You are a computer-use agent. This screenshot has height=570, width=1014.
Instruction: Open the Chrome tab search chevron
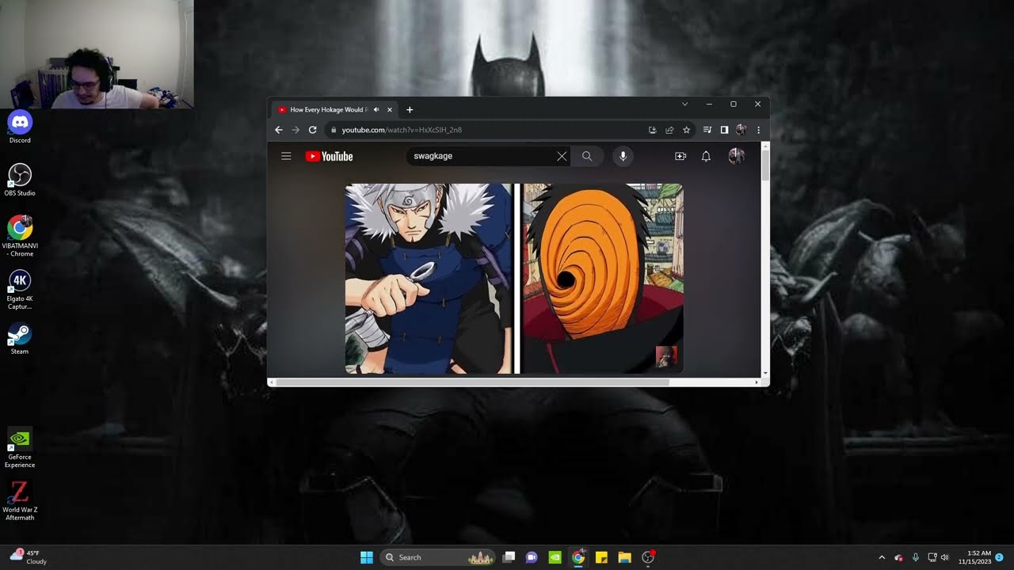point(684,104)
